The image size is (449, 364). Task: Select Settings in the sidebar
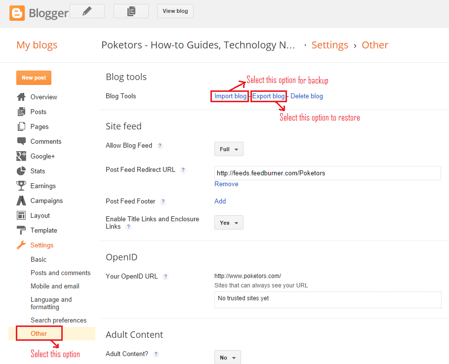(x=42, y=245)
